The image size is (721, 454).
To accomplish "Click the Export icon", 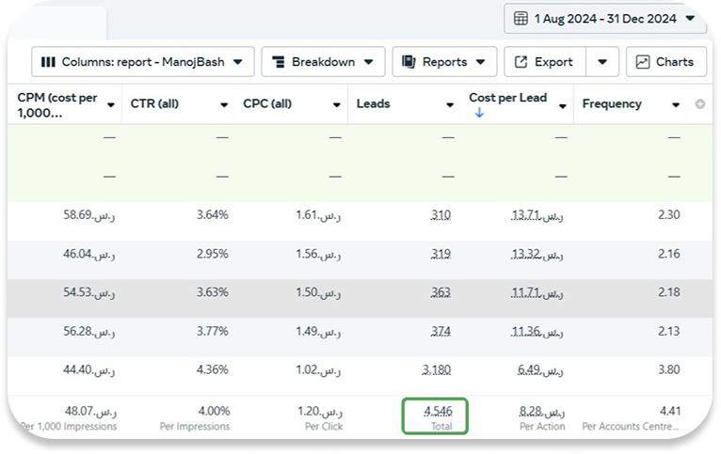I will (521, 62).
